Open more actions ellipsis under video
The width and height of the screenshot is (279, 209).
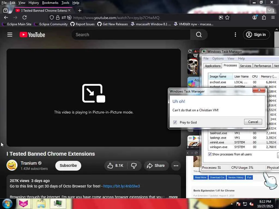176,166
